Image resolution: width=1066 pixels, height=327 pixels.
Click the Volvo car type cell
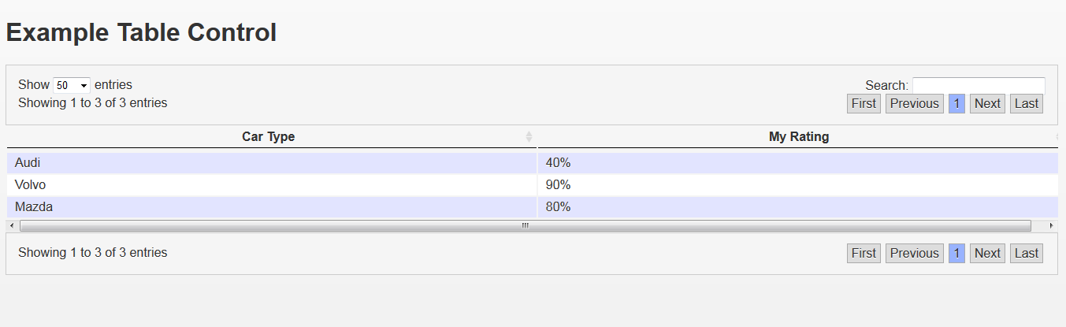click(31, 185)
